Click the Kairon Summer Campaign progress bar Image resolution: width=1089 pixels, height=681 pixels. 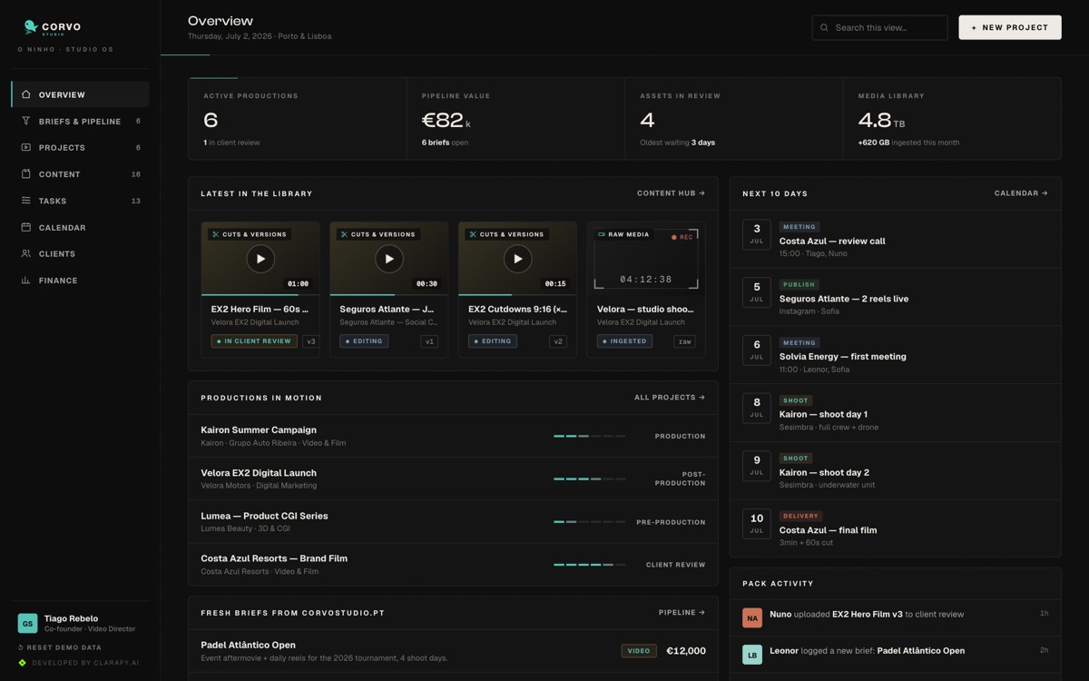tap(590, 437)
